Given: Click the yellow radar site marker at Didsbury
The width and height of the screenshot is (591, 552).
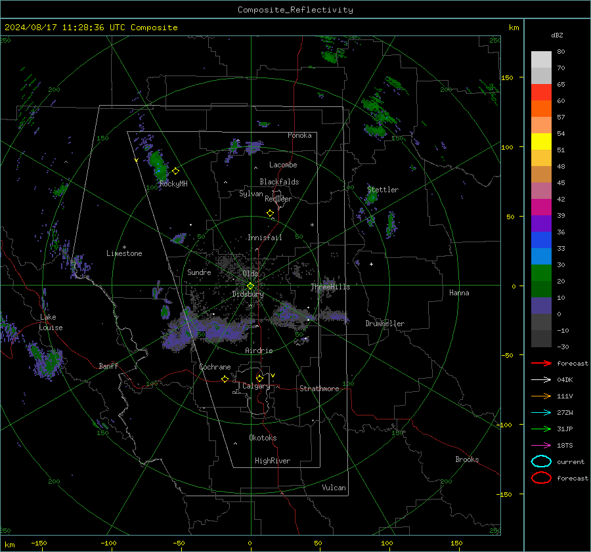Looking at the screenshot, I should click(250, 286).
